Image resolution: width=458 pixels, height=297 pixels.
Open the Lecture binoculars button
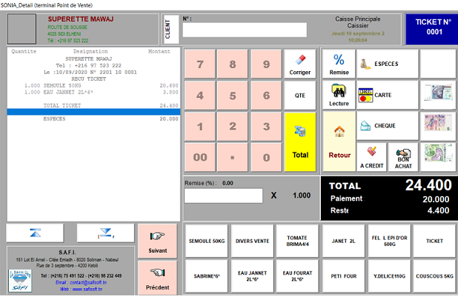339,96
